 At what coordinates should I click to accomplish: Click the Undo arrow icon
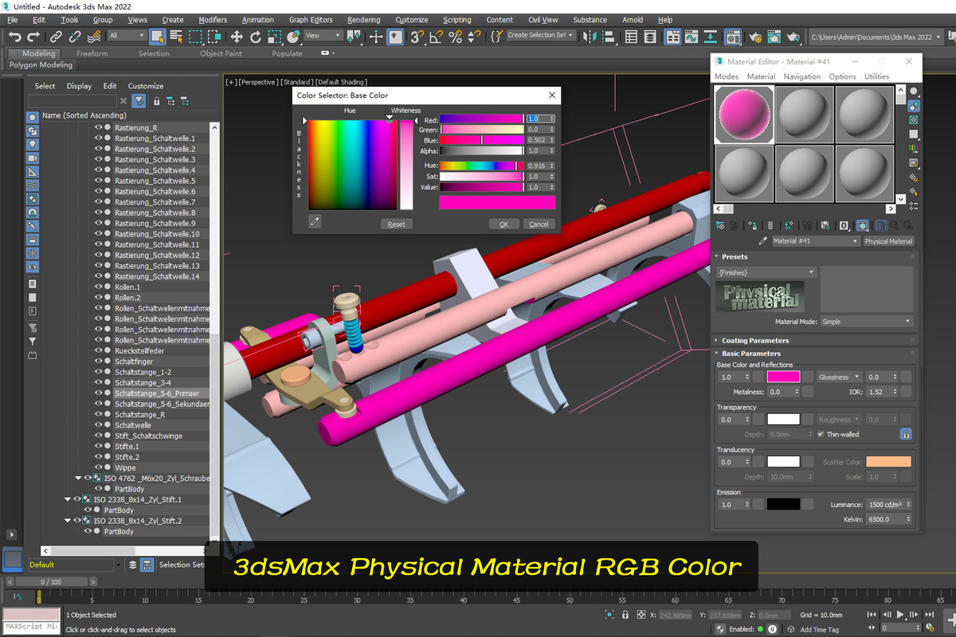tap(14, 36)
